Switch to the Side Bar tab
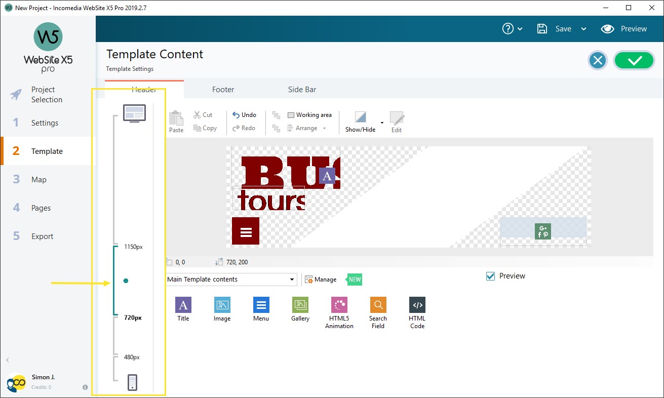 tap(302, 90)
